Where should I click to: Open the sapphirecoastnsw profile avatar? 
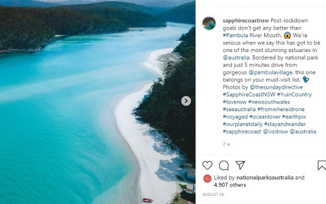[x=209, y=23]
